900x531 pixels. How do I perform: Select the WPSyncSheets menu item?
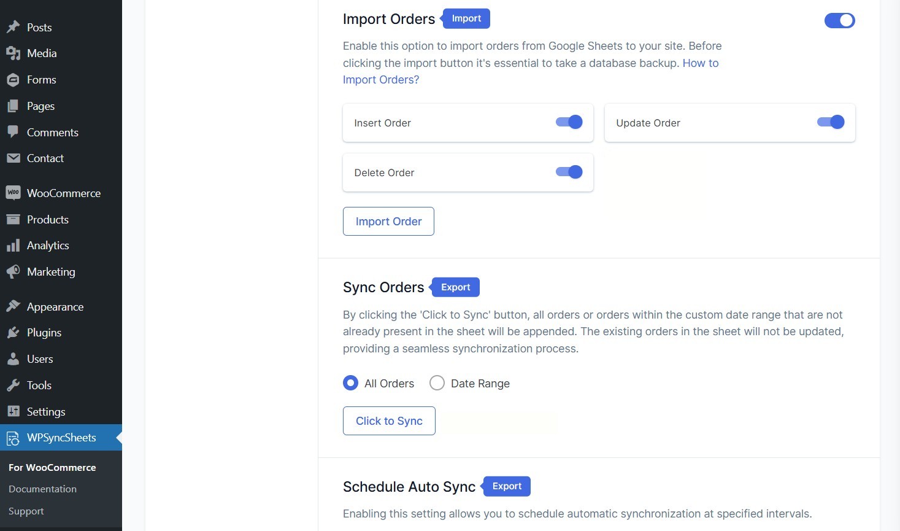click(61, 438)
